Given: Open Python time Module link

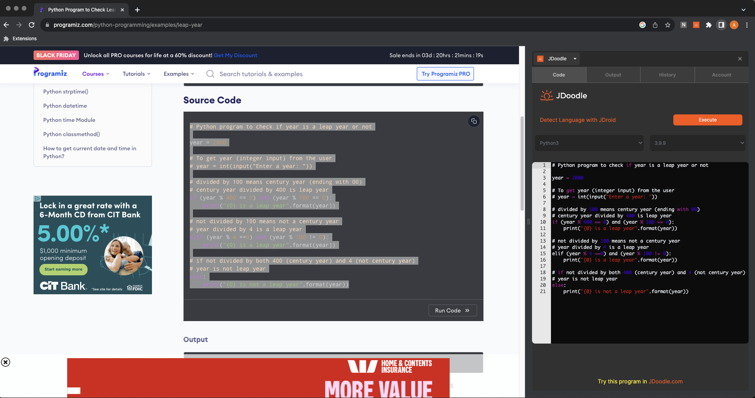Looking at the screenshot, I should click(x=69, y=120).
